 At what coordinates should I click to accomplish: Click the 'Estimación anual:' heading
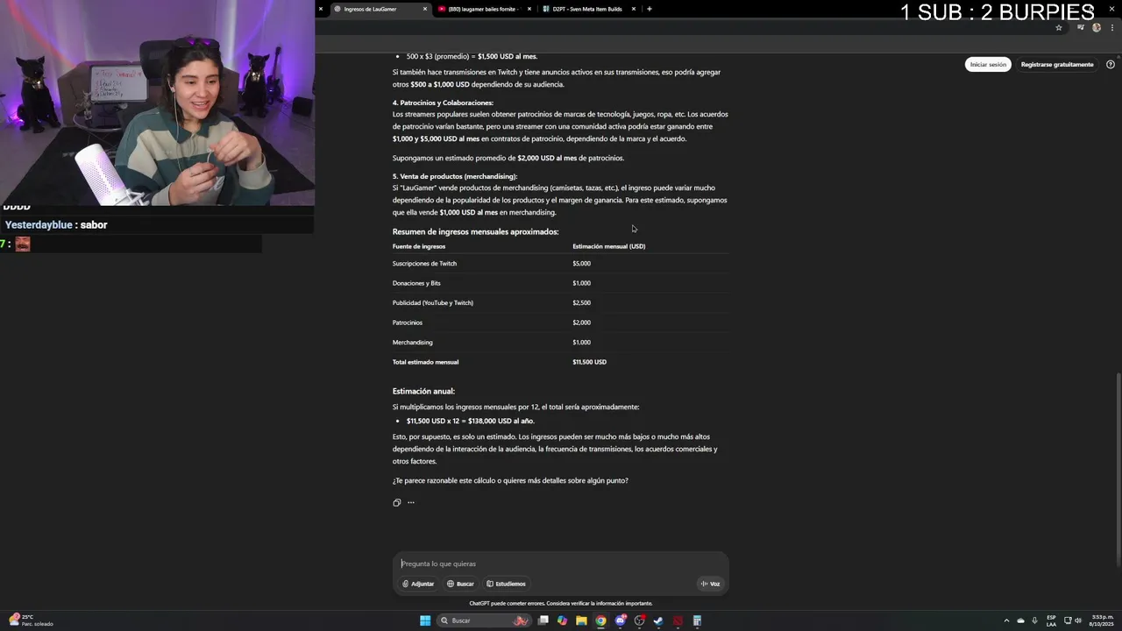(423, 391)
